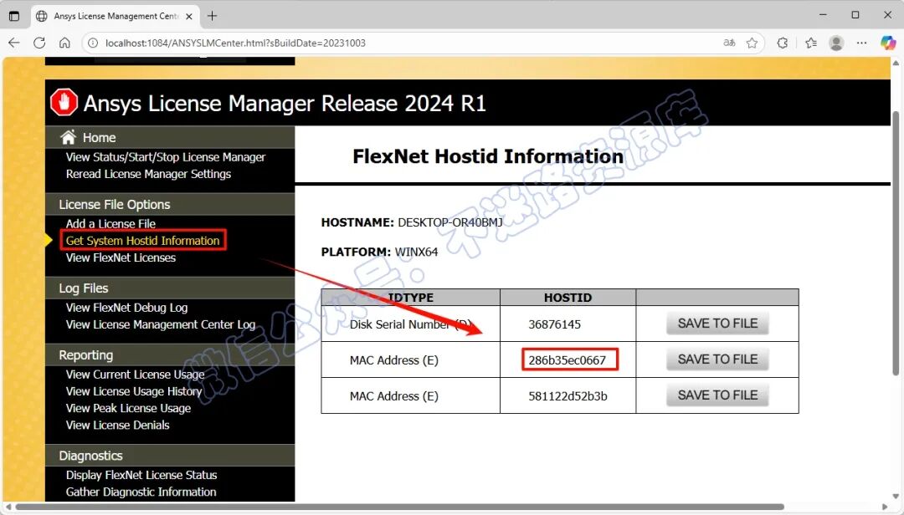Open Display FlexNet License Status

click(x=141, y=475)
